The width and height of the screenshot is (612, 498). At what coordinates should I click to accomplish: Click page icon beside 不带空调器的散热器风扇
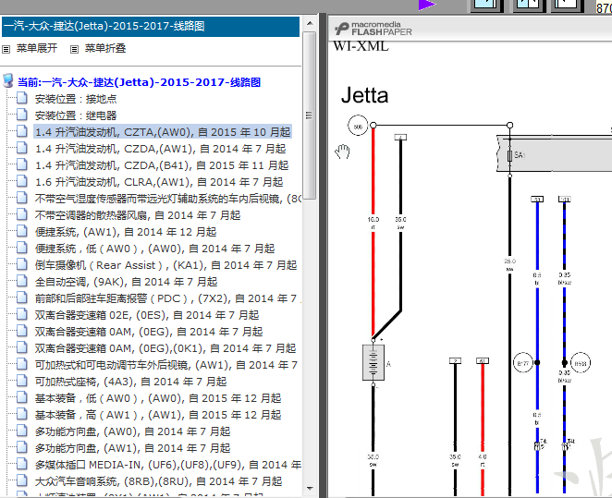22,215
